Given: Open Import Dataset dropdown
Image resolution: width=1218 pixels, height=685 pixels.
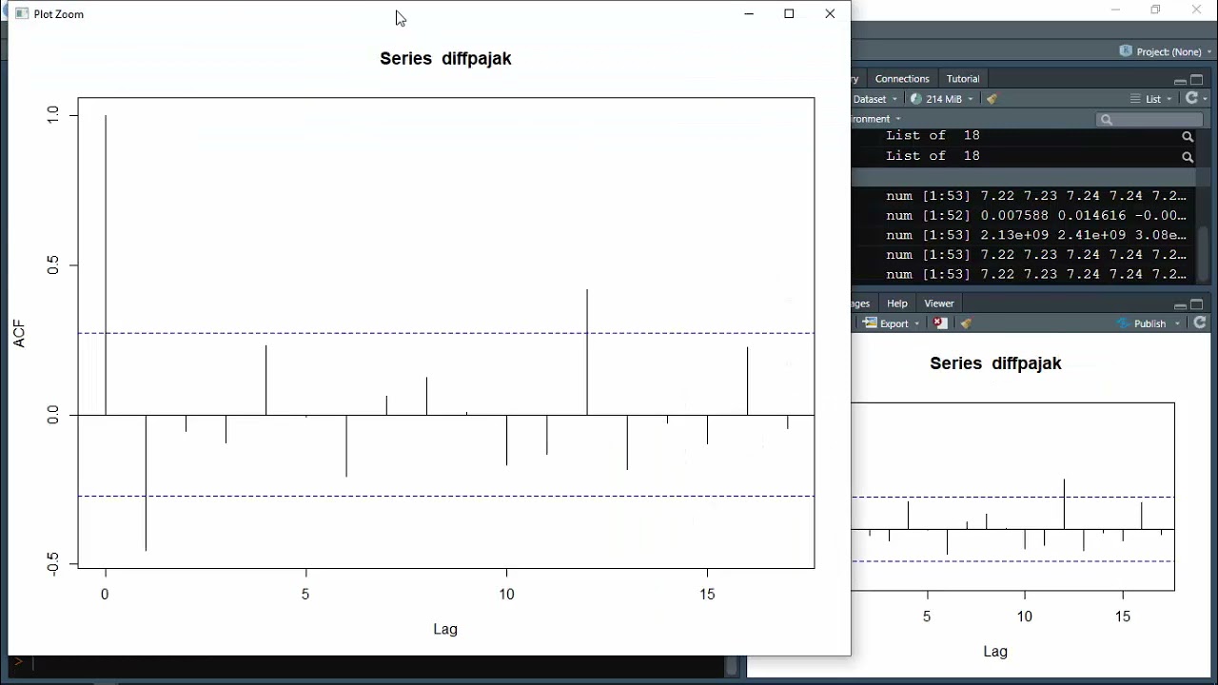Looking at the screenshot, I should (x=874, y=99).
